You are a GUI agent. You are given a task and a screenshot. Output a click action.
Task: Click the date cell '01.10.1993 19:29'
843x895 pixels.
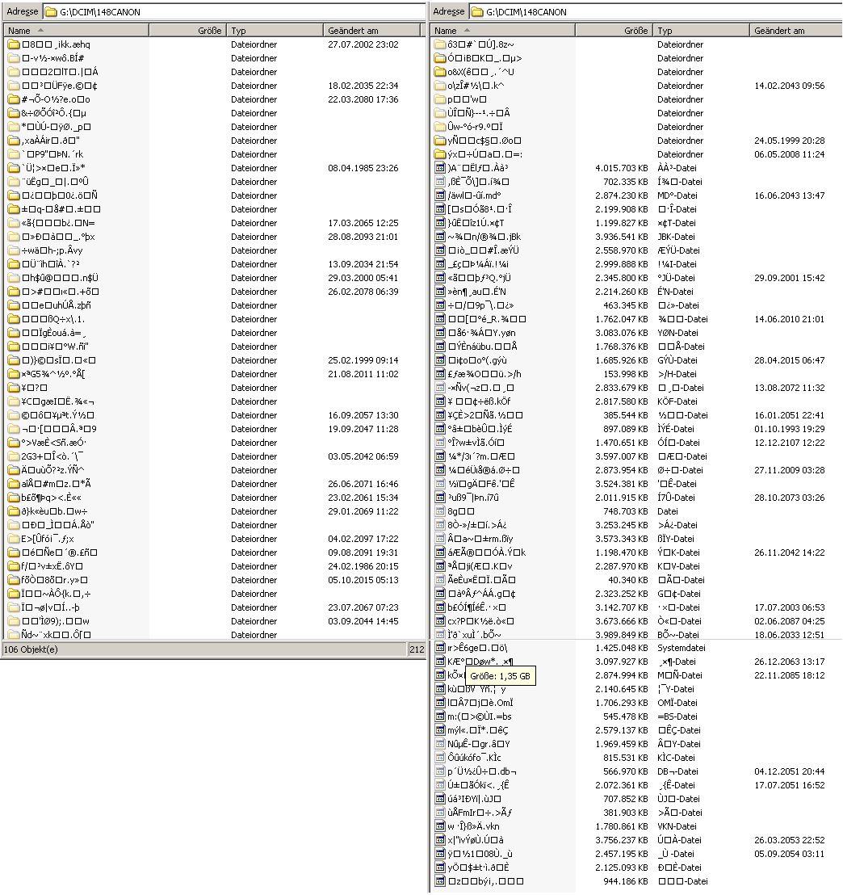pyautogui.click(x=790, y=429)
